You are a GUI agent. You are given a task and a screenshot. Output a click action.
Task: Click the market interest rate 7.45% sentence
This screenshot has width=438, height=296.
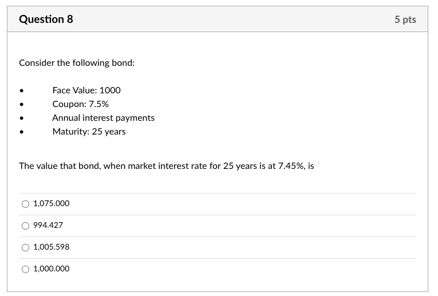click(x=167, y=166)
